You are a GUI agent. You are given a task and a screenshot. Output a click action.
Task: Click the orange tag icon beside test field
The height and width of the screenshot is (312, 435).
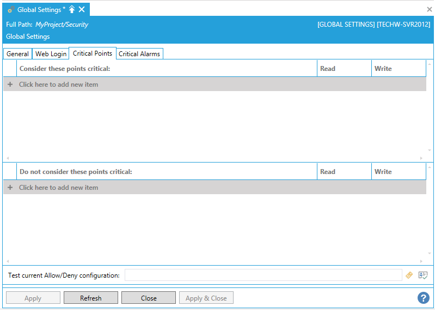pyautogui.click(x=409, y=275)
